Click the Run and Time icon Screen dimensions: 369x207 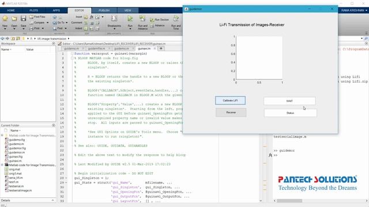click(x=176, y=18)
